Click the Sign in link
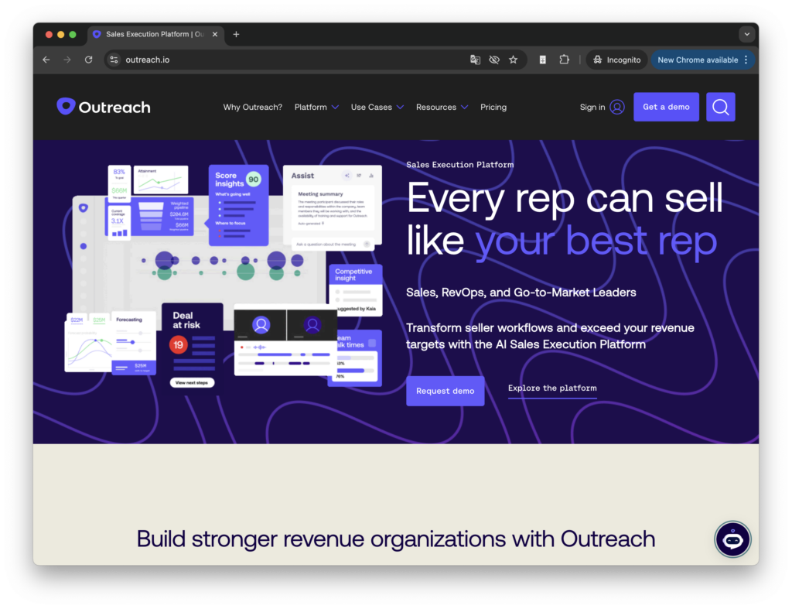This screenshot has width=792, height=609. (592, 107)
